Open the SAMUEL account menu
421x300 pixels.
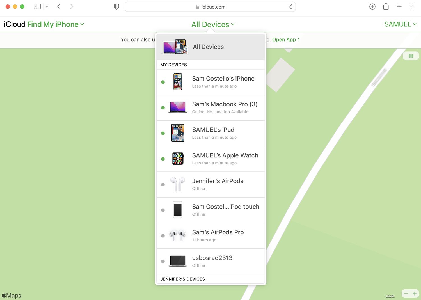(400, 24)
